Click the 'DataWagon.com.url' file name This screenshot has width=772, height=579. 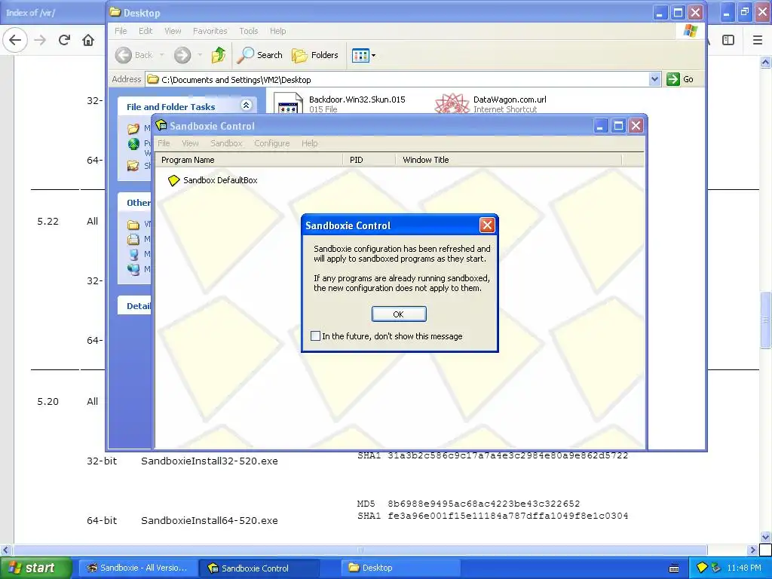(x=510, y=100)
